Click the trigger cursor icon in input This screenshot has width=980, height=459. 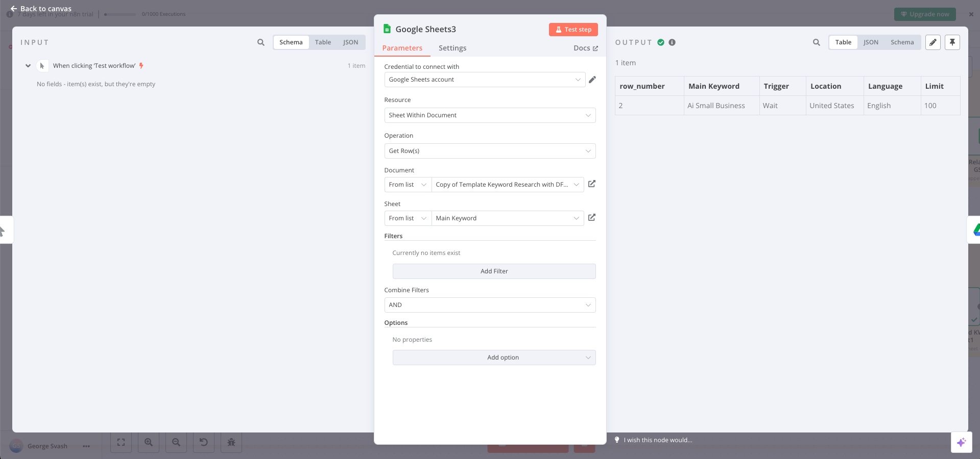[x=42, y=66]
